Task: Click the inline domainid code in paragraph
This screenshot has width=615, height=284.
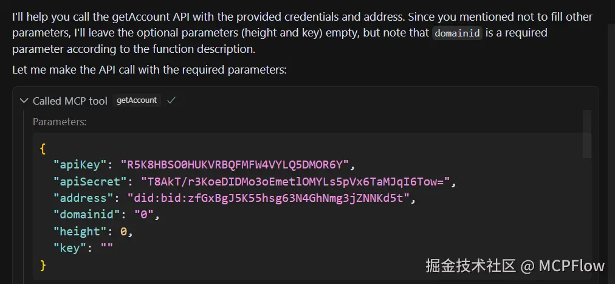Action: click(x=458, y=33)
